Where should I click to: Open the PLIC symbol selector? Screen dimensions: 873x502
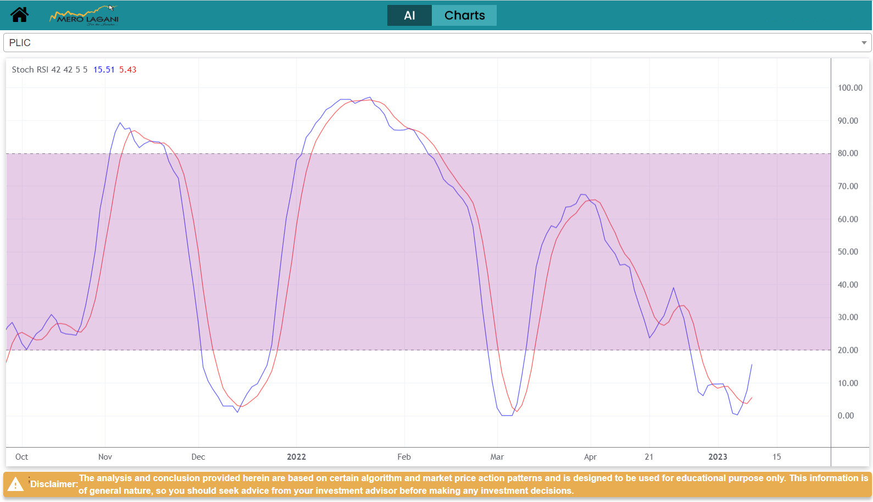[429, 43]
